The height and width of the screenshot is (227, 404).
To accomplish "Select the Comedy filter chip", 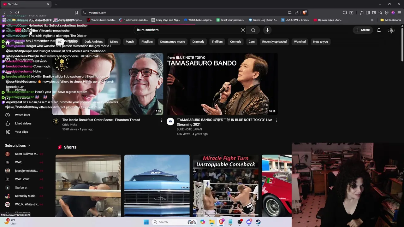I will [235, 42].
